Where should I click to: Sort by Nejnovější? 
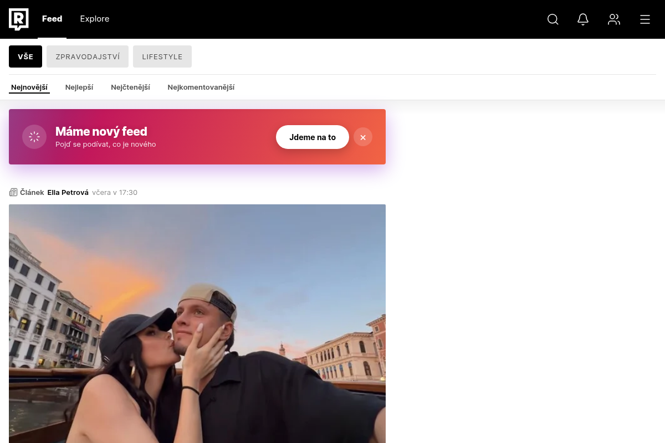(x=29, y=87)
